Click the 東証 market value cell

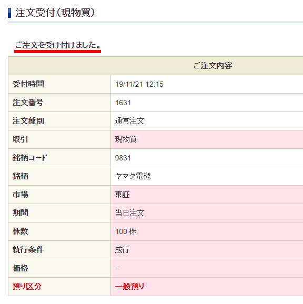207,195
